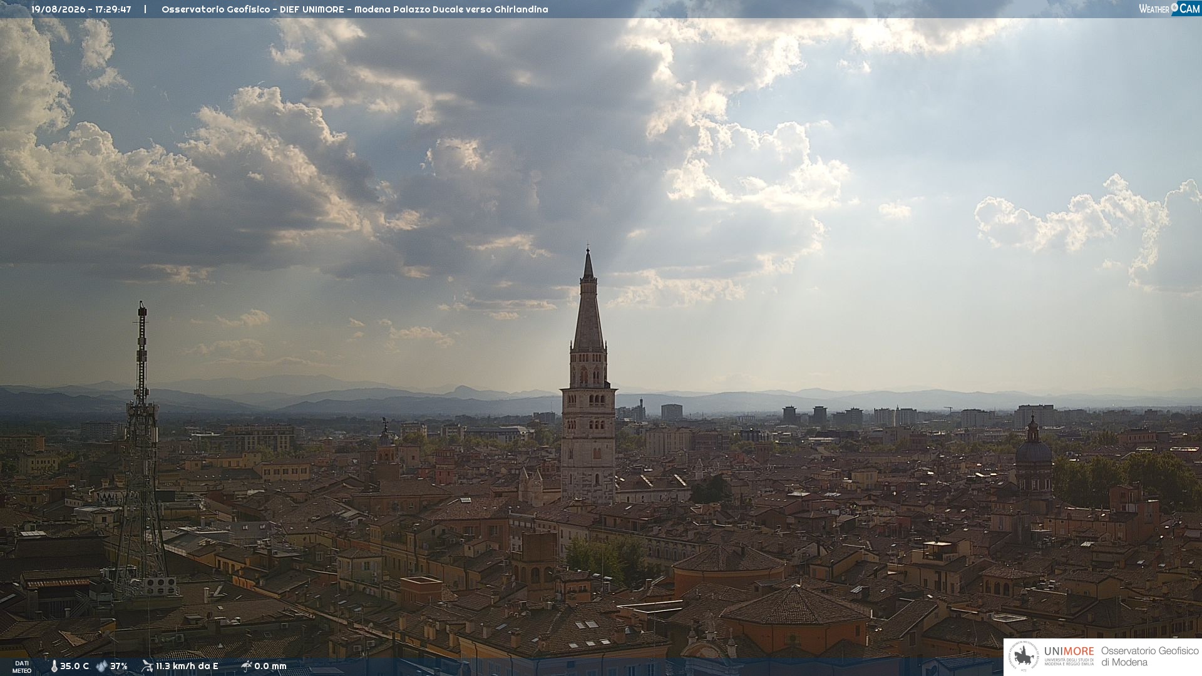Click the wind anemometer icon

click(147, 666)
